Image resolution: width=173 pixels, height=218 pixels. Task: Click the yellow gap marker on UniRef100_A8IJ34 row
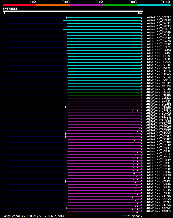pos(138,93)
